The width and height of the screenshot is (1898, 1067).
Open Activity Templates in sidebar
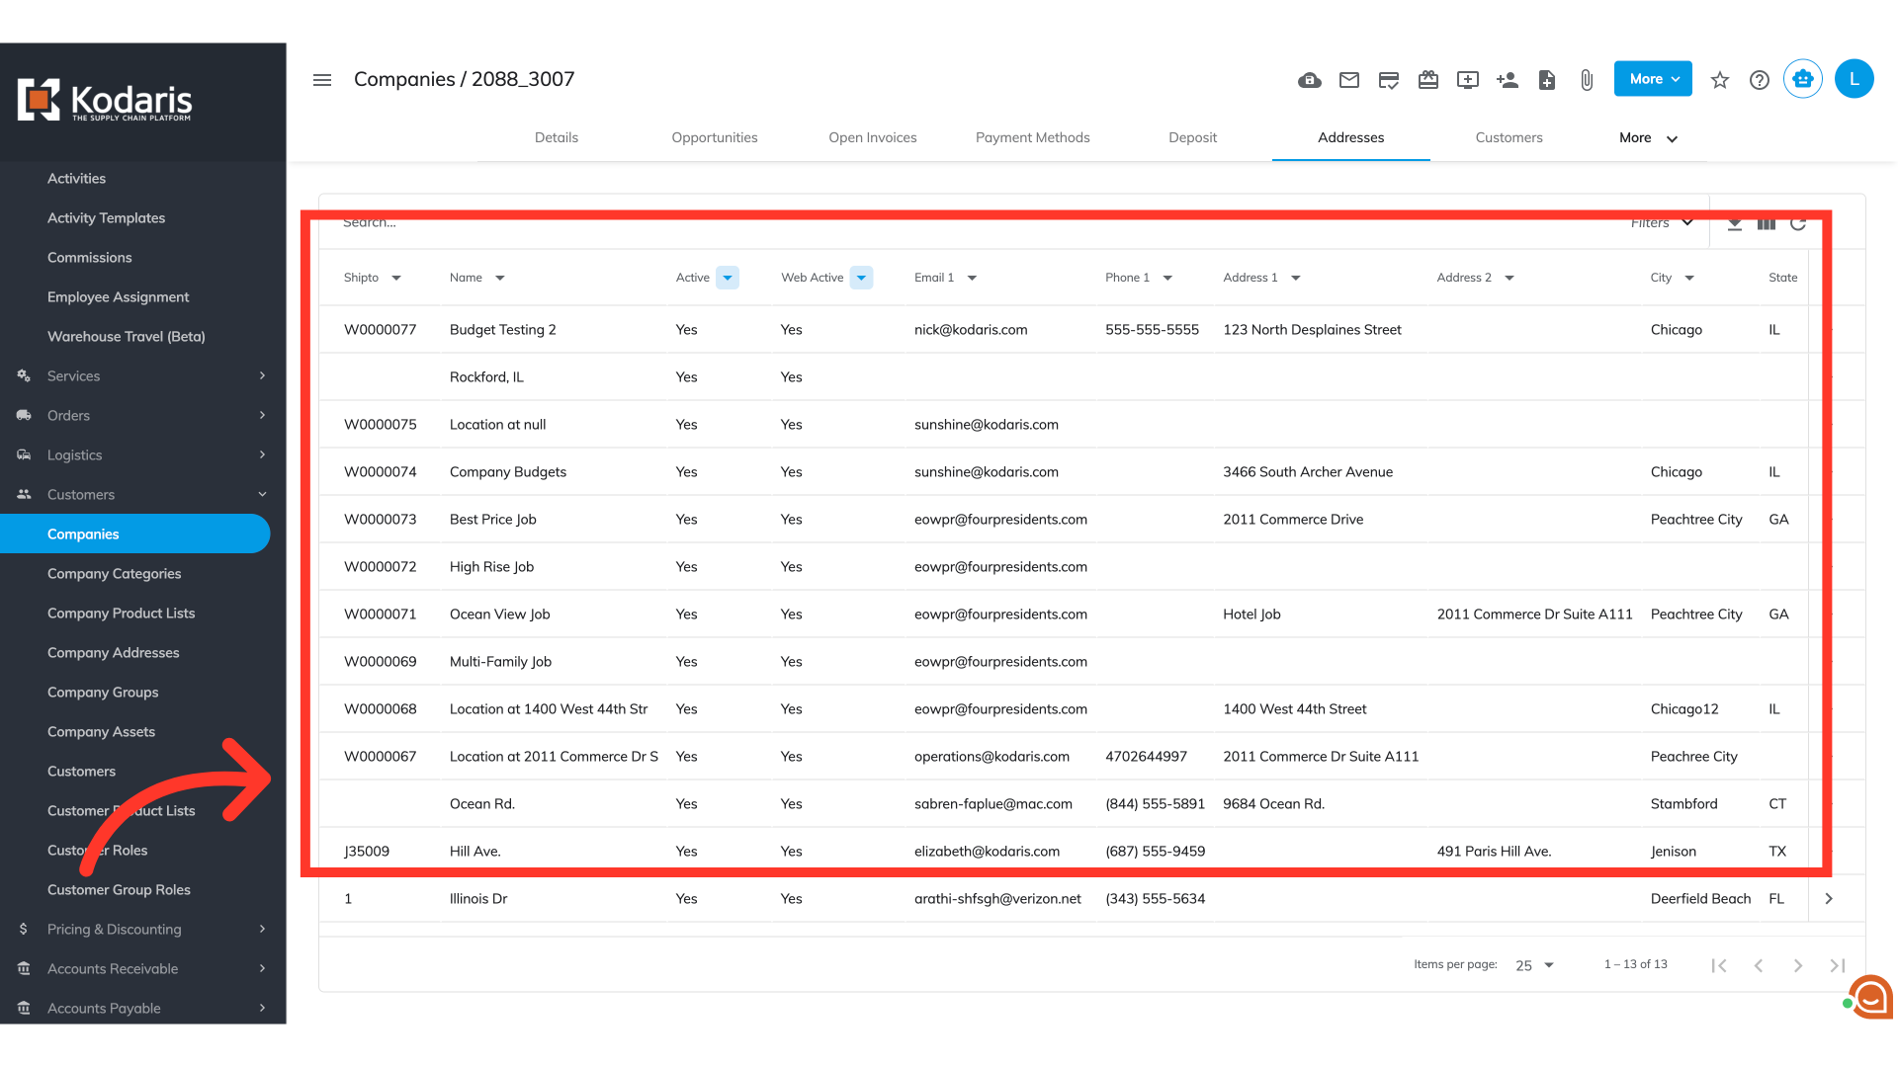pos(106,217)
